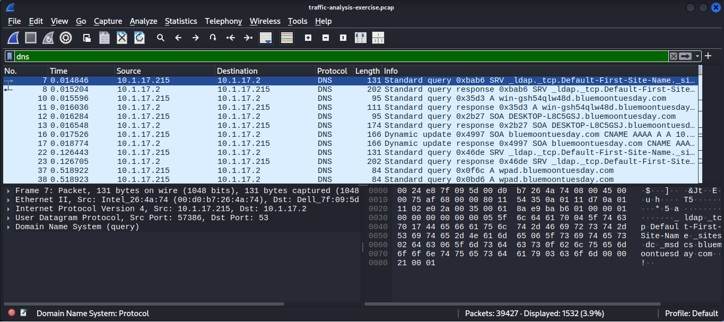
Task: Open the Telephony menu
Action: 223,21
